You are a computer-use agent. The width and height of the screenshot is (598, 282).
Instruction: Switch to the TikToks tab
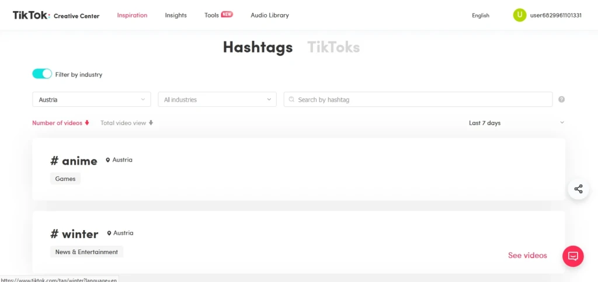333,47
